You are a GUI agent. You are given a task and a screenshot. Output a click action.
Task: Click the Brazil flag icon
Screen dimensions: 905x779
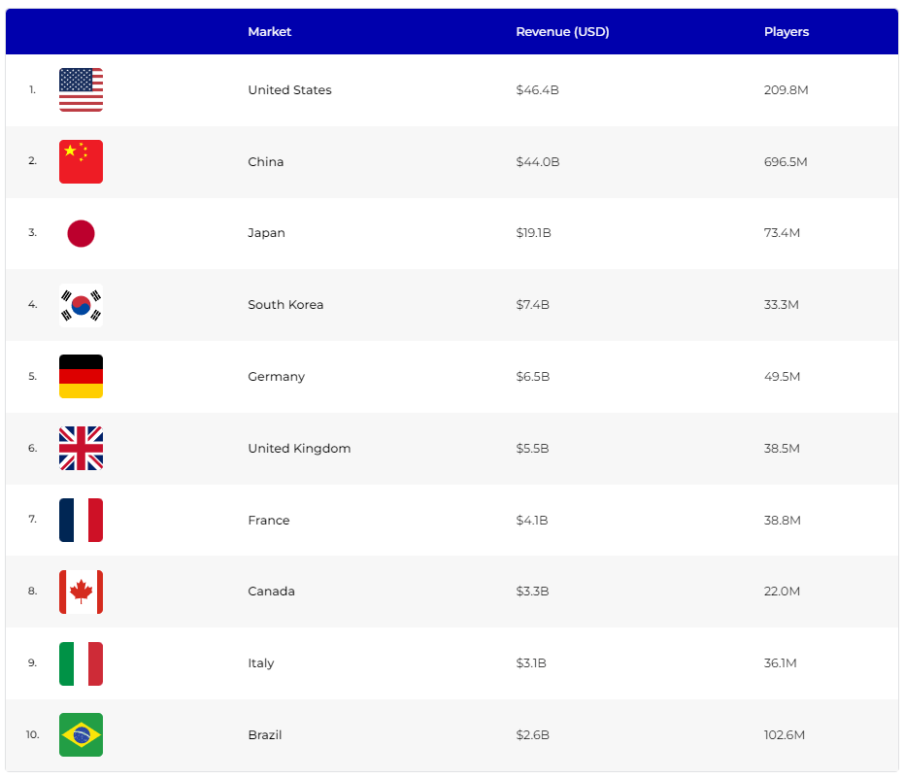81,735
